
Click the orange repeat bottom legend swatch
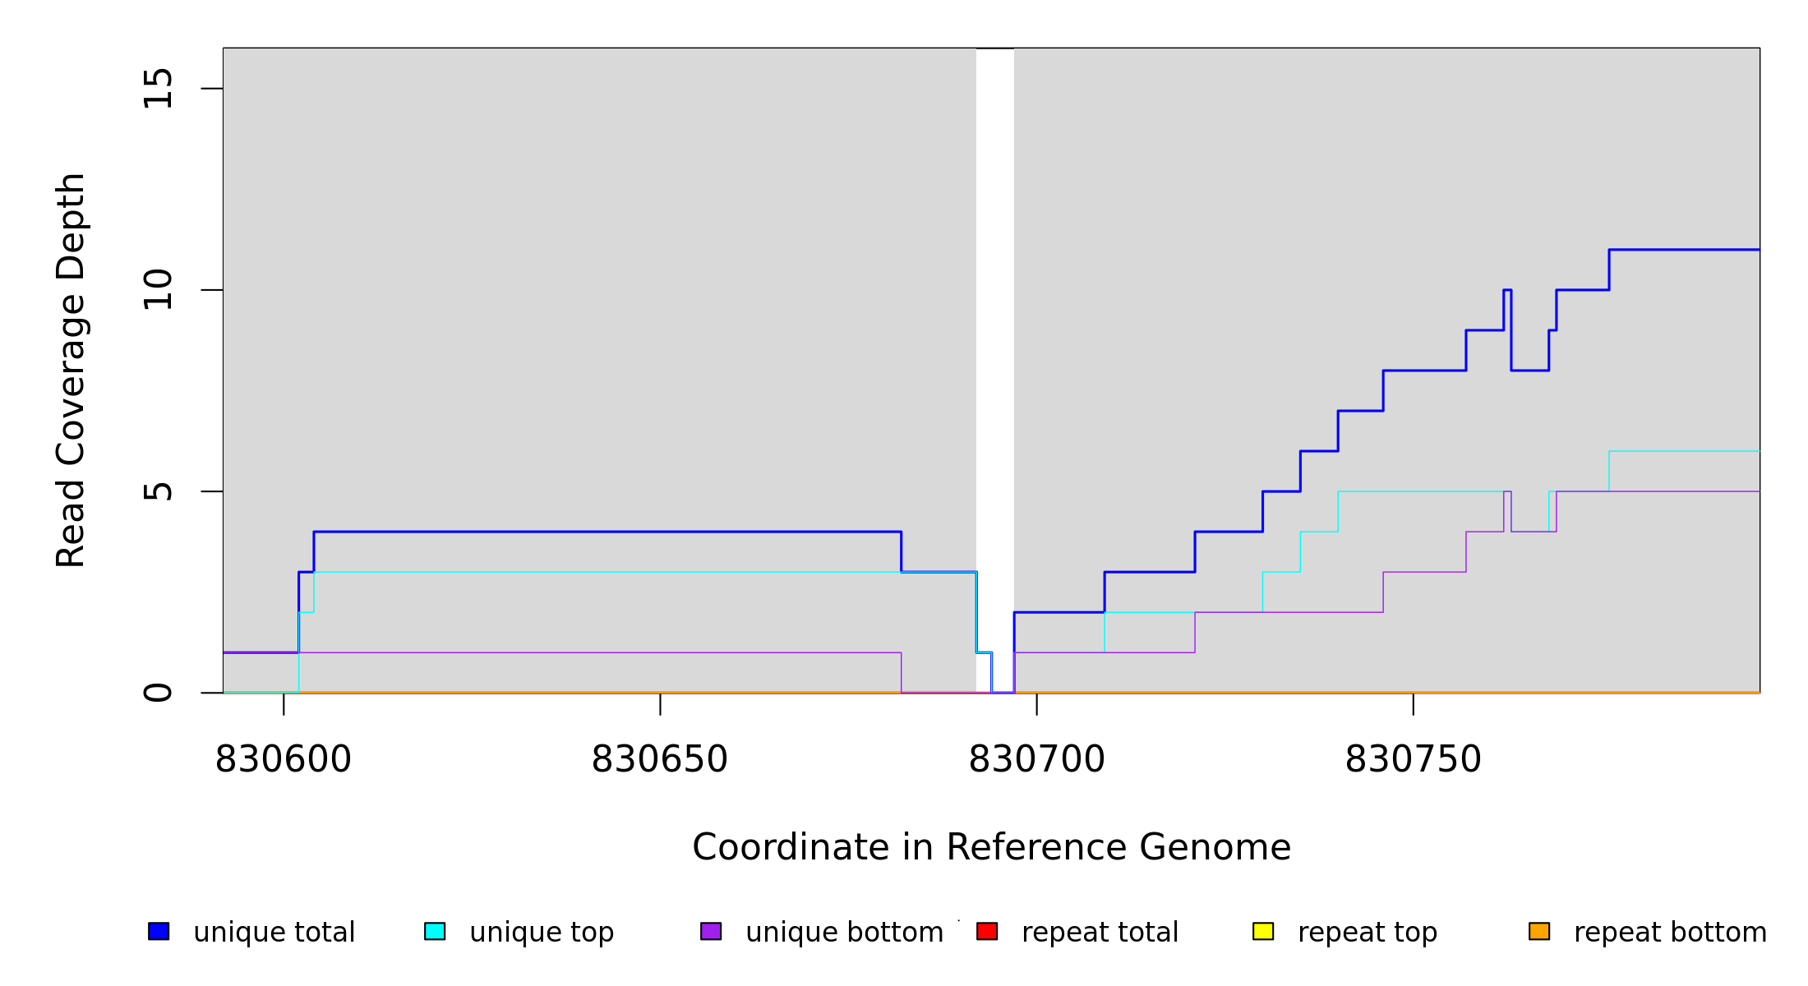1539,931
